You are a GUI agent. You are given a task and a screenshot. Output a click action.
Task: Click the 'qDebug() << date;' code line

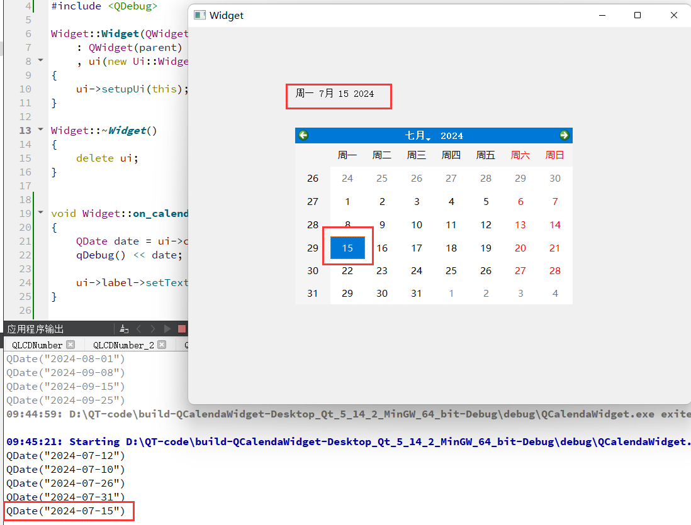[129, 255]
